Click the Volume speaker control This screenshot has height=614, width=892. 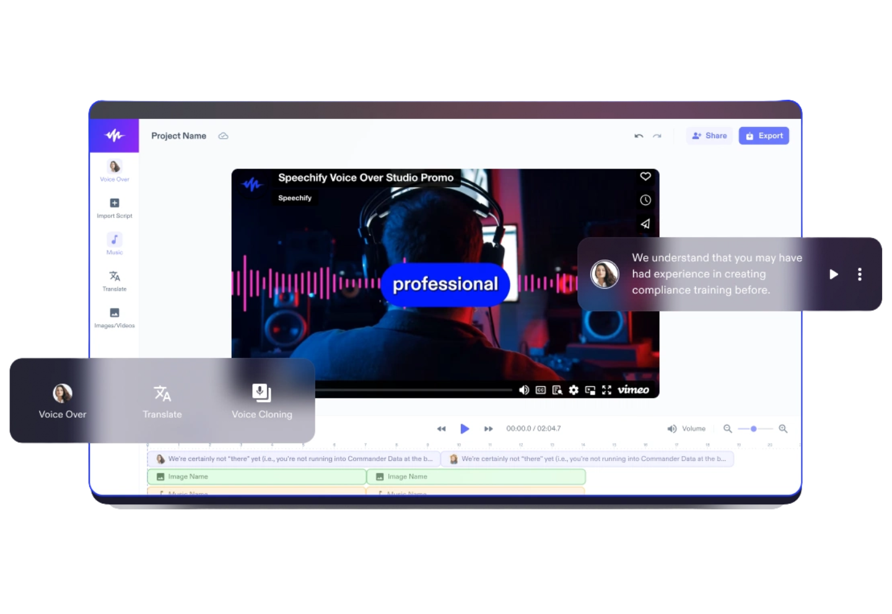pyautogui.click(x=686, y=429)
